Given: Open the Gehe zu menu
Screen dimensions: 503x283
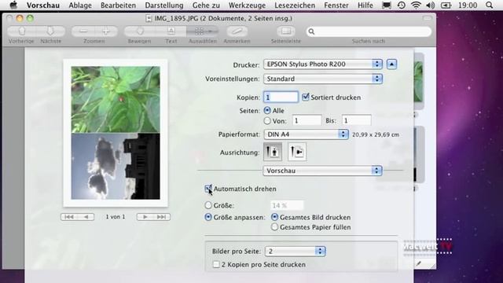Looking at the screenshot, I should pos(206,6).
